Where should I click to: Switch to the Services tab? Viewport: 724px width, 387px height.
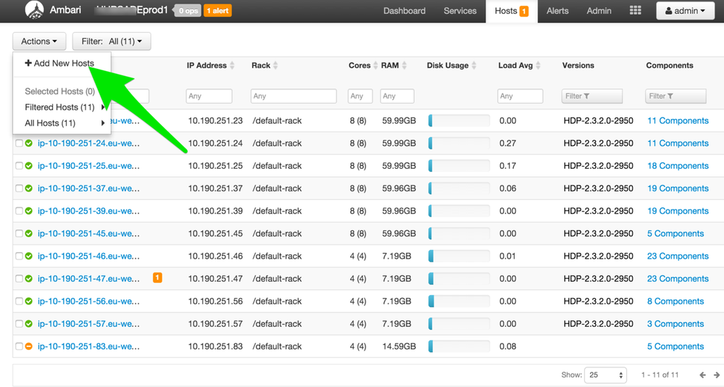[x=460, y=11]
